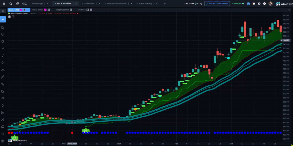Screen dimensions: 293x146
Task: Open the calendar date tool
Action: tap(3, 41)
